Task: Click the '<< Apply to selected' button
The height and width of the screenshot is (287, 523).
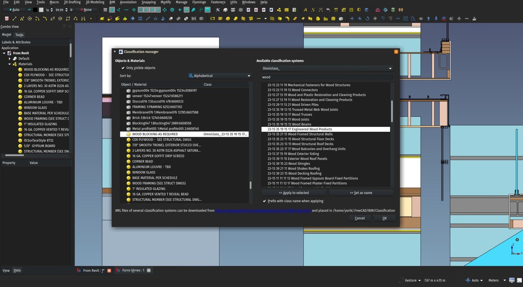Action: tap(294, 193)
